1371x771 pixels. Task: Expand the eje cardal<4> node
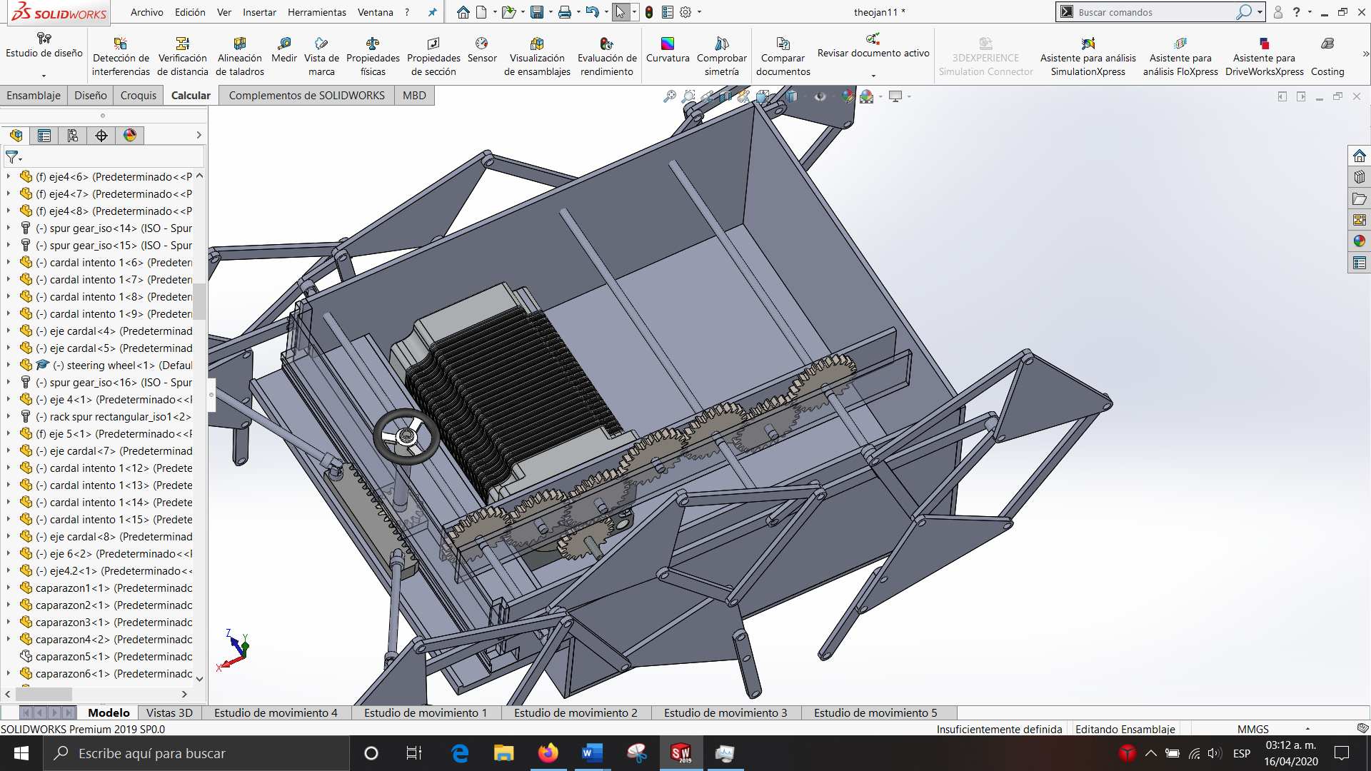tap(8, 331)
